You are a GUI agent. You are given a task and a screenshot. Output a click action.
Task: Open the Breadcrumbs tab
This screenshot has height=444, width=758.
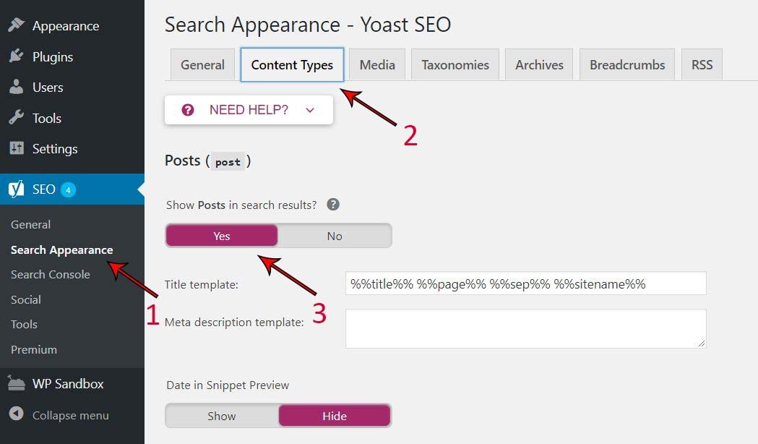pos(627,65)
